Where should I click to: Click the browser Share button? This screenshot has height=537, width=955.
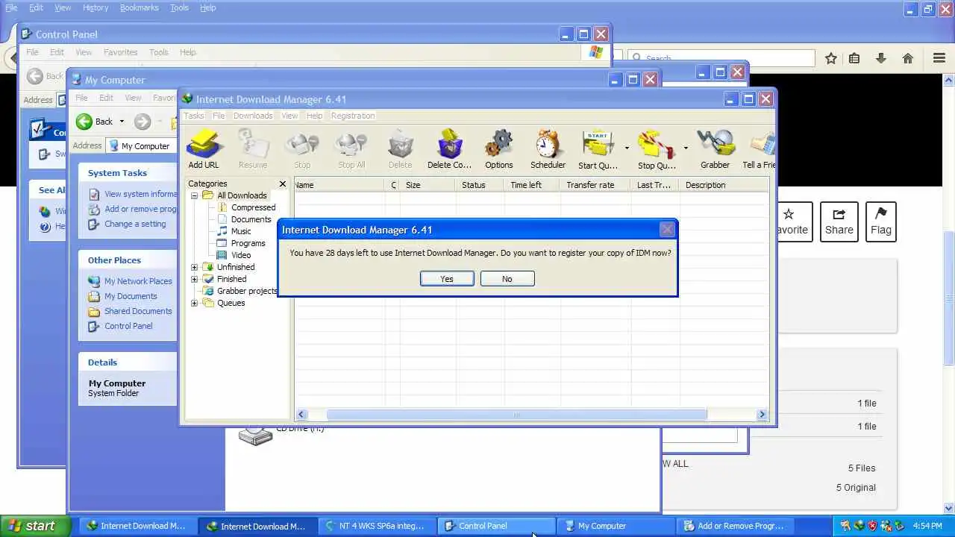click(839, 222)
